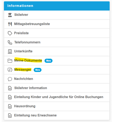This screenshot has height=122, width=113.
Task: Open Einteilung neu Erwachsene
Action: [57, 116]
